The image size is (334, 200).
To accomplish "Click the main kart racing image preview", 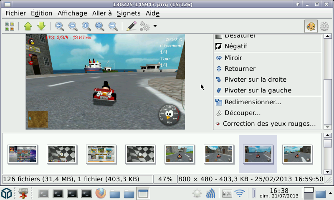I will 105,82.
